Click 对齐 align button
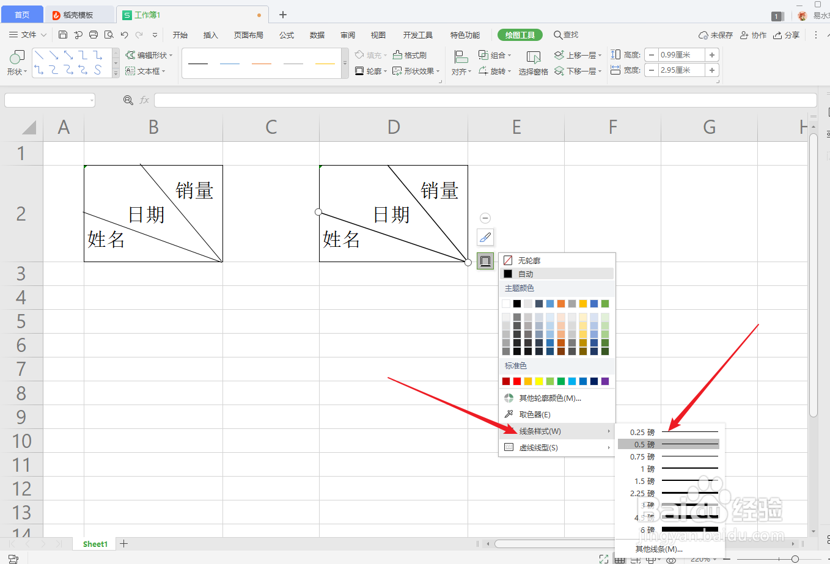 (x=461, y=63)
